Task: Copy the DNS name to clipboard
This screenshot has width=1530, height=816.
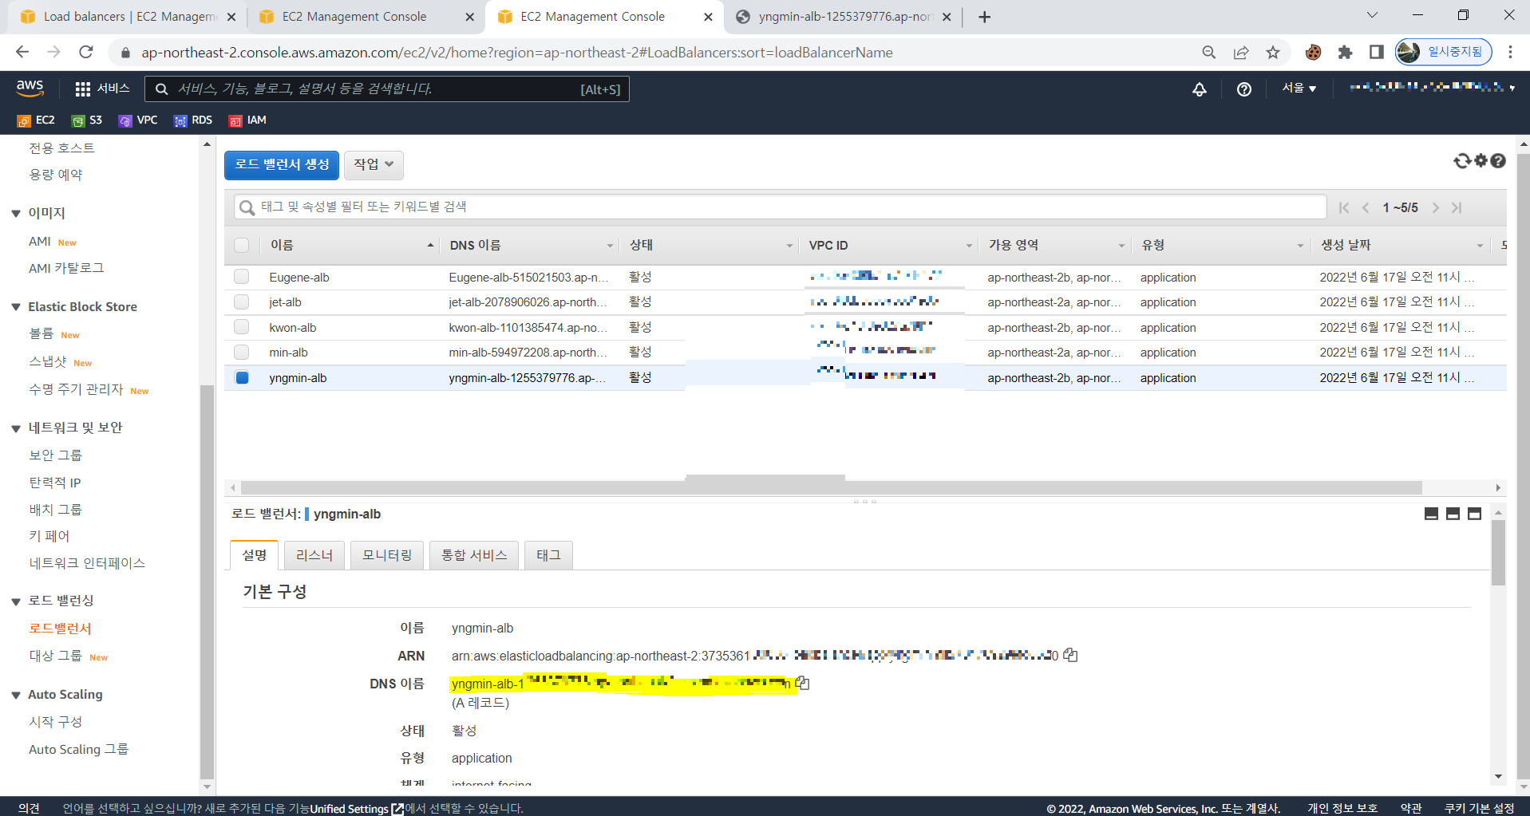Action: pos(803,683)
